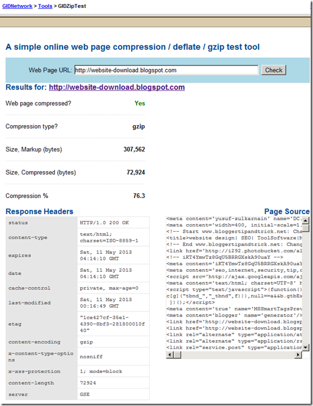Click the source line with ajax.googleapis.com script

click(234, 276)
